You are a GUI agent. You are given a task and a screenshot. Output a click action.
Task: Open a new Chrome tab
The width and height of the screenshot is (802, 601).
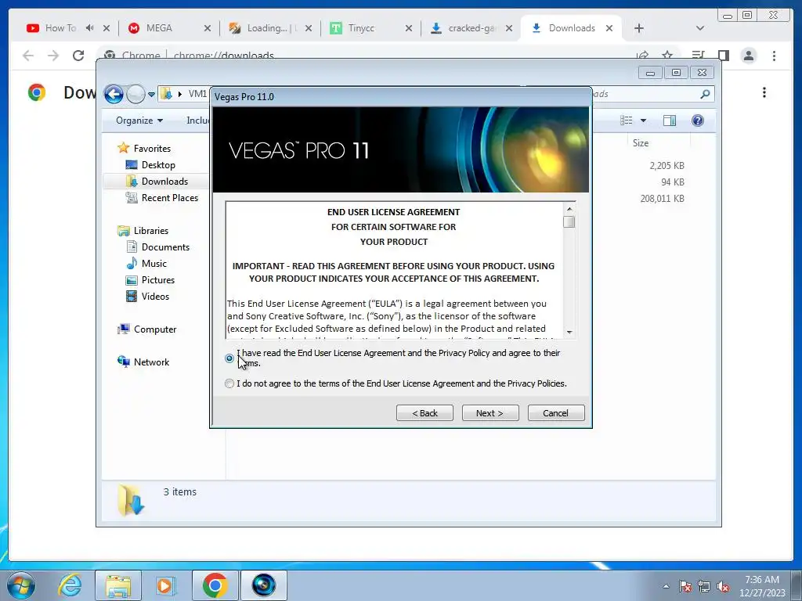pyautogui.click(x=639, y=28)
